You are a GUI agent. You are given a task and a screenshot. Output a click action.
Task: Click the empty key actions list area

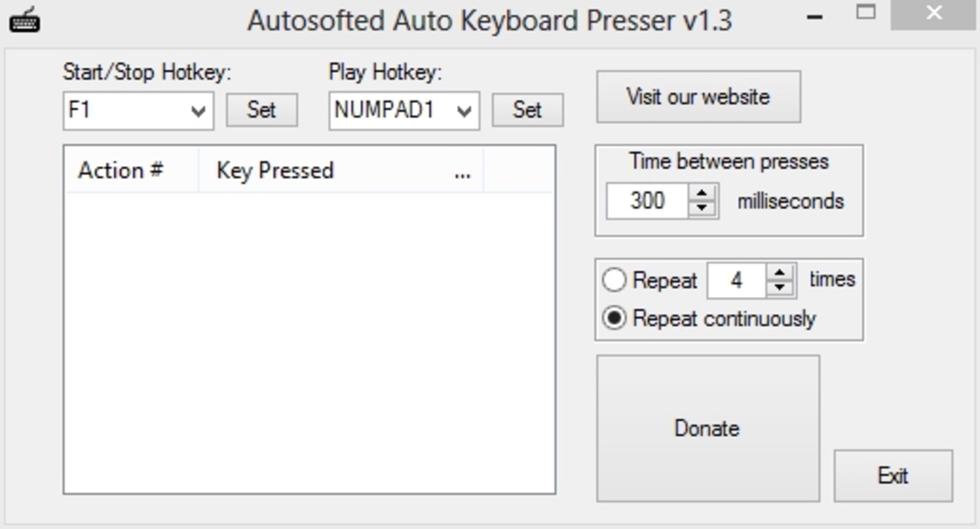309,344
